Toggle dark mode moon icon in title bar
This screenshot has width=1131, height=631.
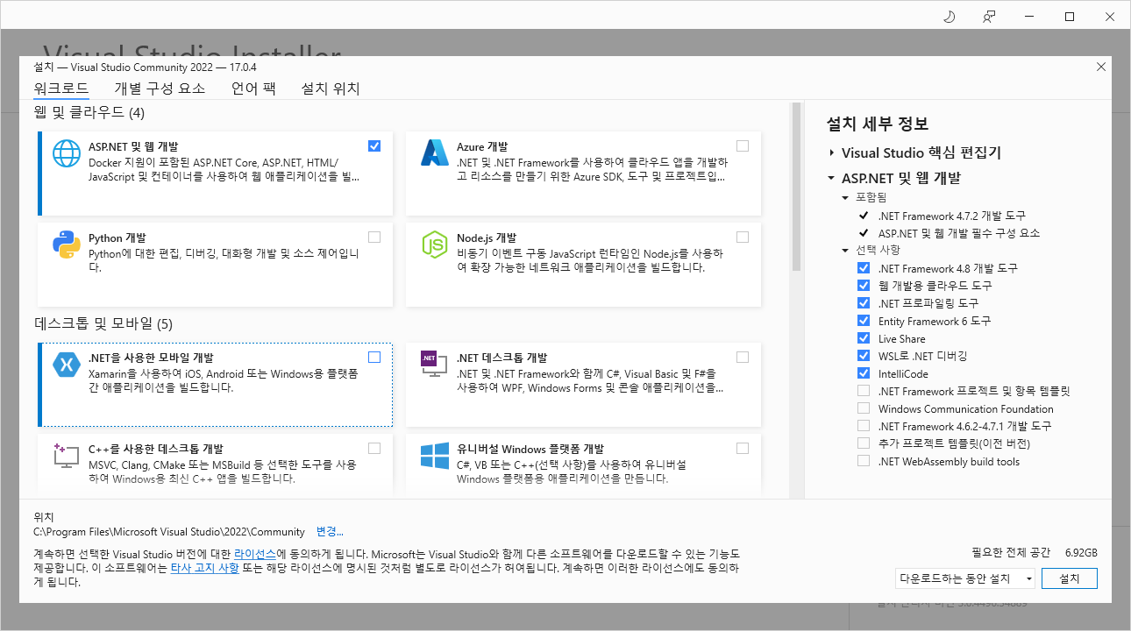(949, 17)
